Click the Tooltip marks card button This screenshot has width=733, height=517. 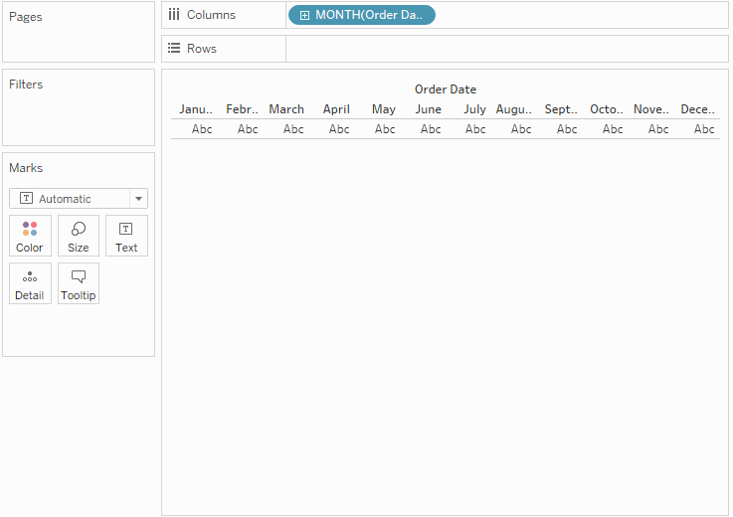[x=79, y=283]
